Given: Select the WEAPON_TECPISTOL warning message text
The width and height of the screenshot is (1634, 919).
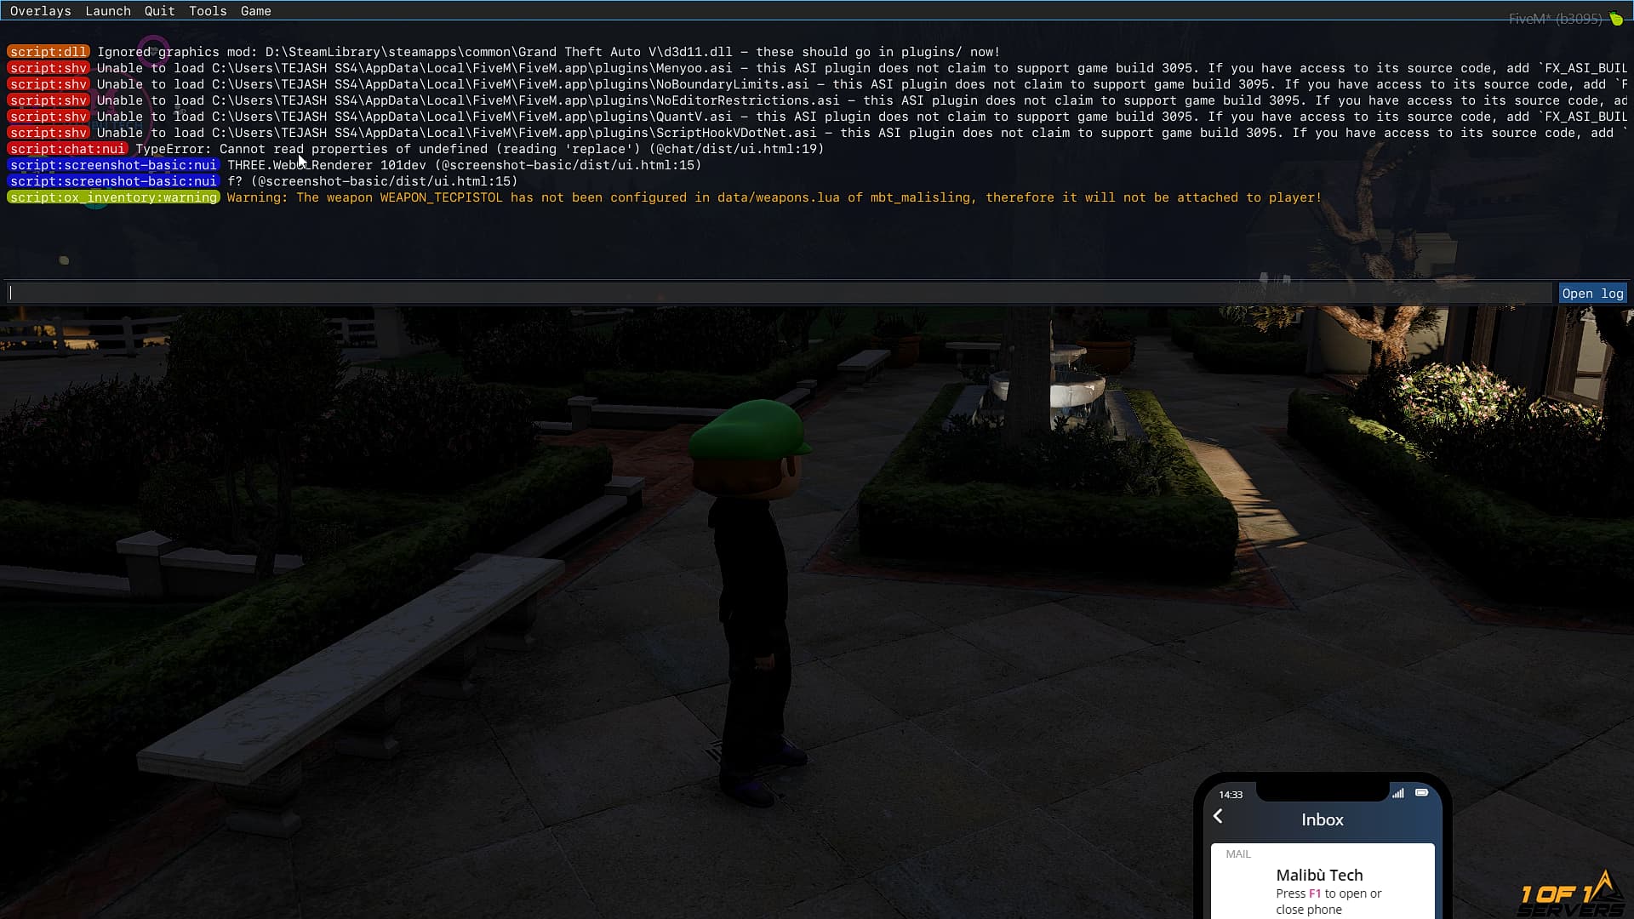Looking at the screenshot, I should (774, 197).
